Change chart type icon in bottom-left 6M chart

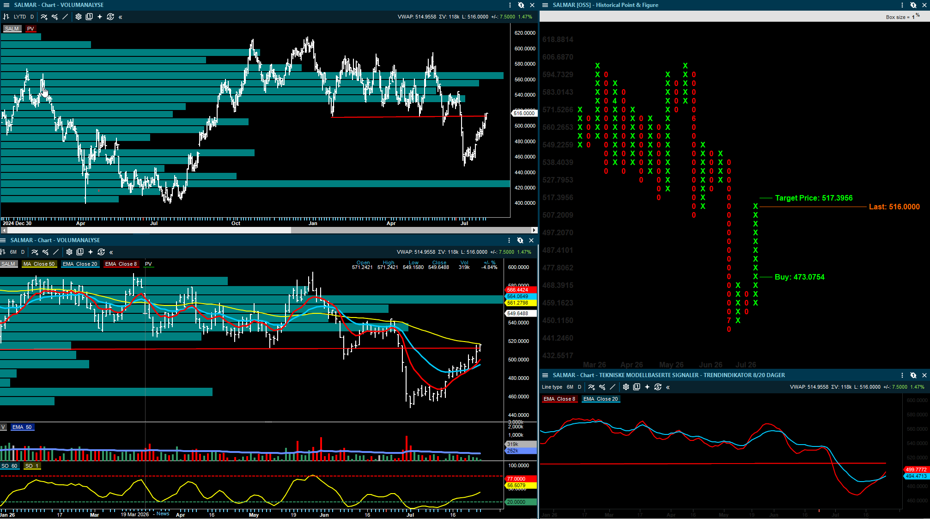coord(3,252)
